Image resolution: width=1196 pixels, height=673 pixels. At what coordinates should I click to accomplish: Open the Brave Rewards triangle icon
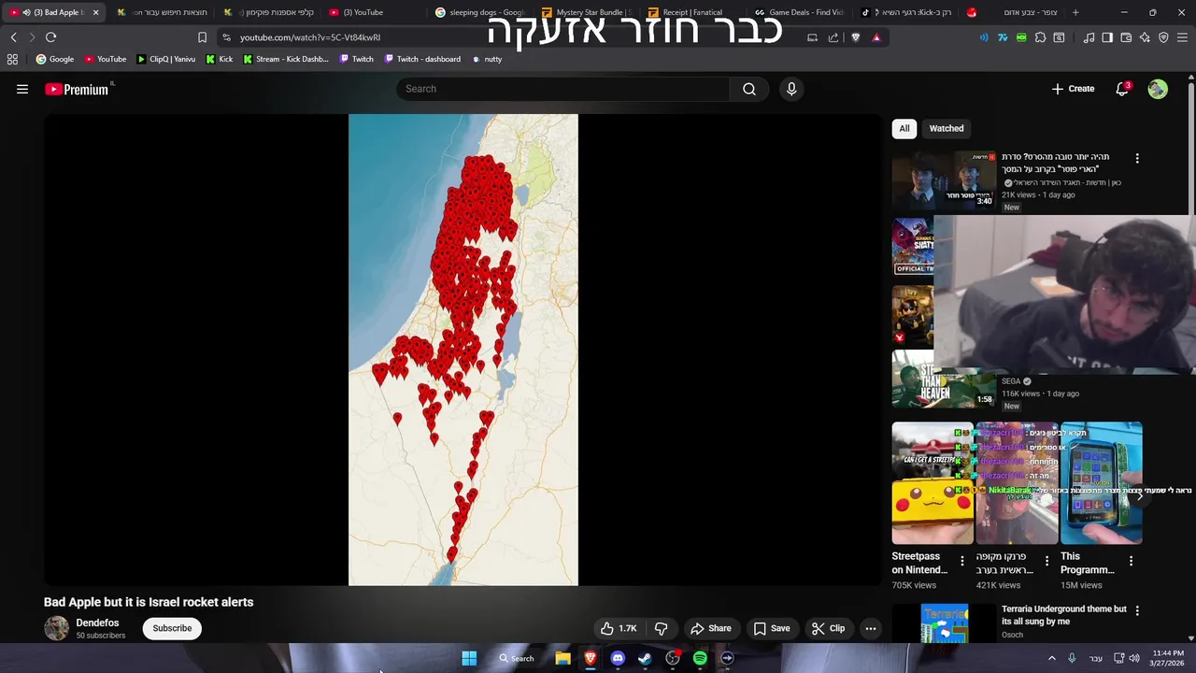pos(876,37)
